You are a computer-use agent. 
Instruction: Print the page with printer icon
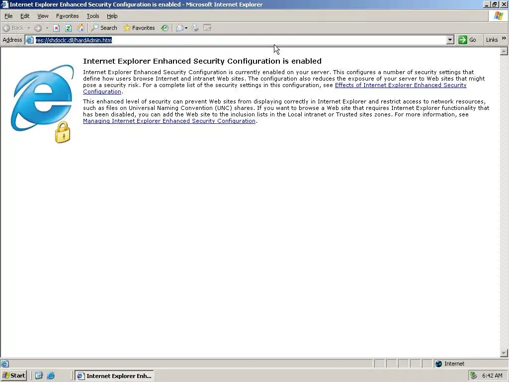(x=195, y=28)
